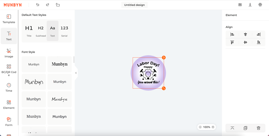Click the download icon in header
Screen dimensions: 269x136
pos(250,5)
